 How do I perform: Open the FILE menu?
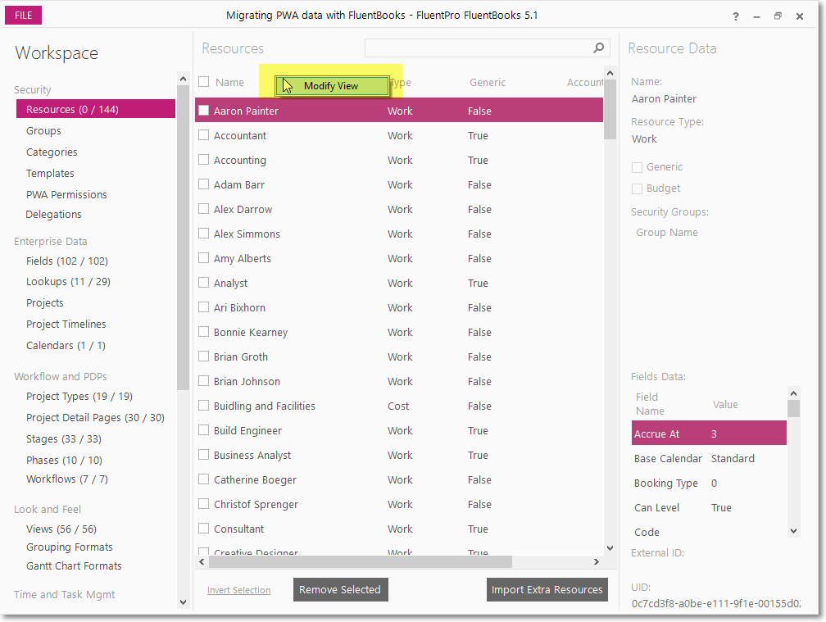(23, 16)
